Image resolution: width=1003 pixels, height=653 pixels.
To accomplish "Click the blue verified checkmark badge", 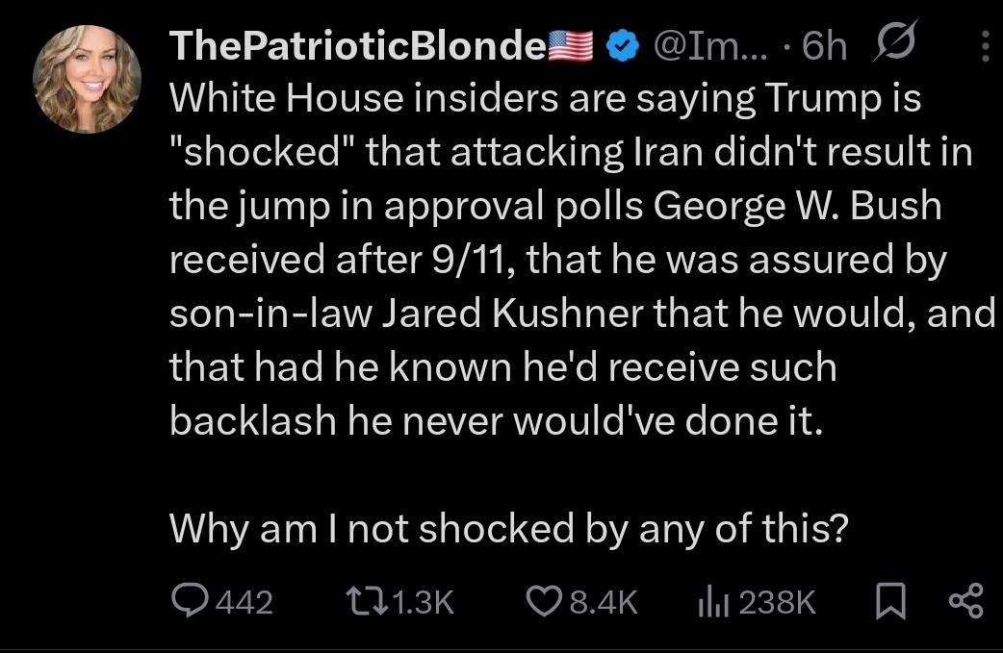I will [622, 46].
